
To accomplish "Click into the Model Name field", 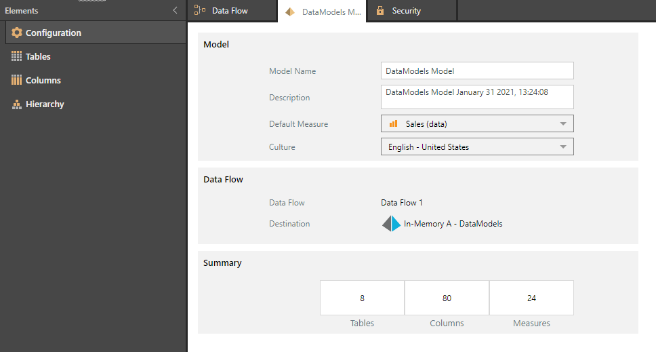I will [x=477, y=71].
